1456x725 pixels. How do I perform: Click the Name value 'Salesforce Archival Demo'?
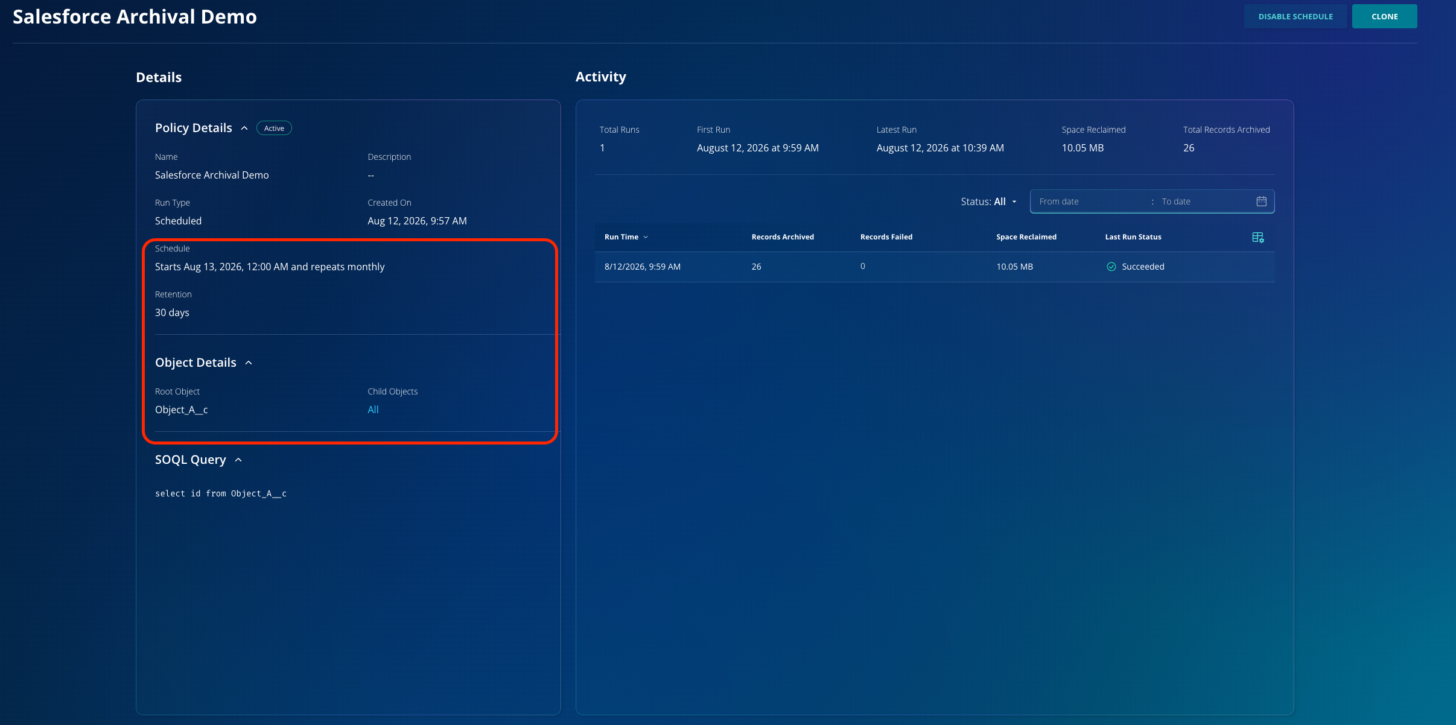[x=212, y=175]
